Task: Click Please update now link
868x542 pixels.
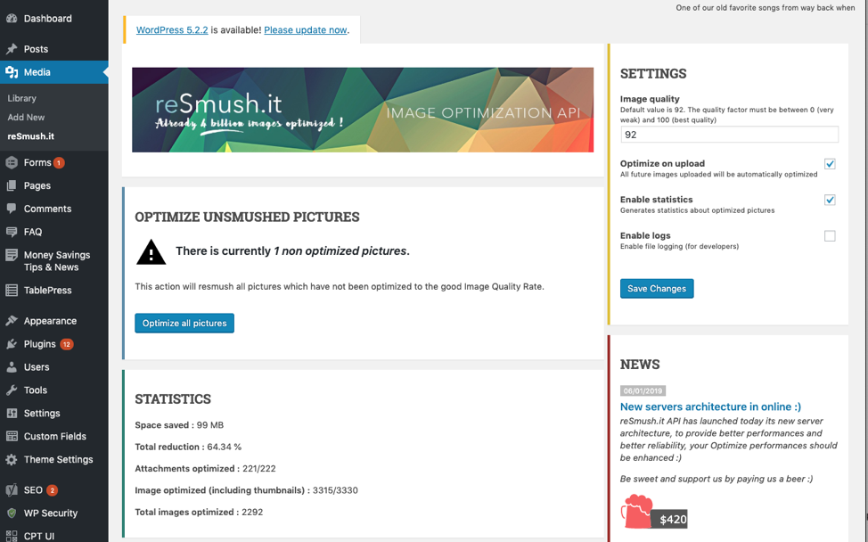Action: 306,30
